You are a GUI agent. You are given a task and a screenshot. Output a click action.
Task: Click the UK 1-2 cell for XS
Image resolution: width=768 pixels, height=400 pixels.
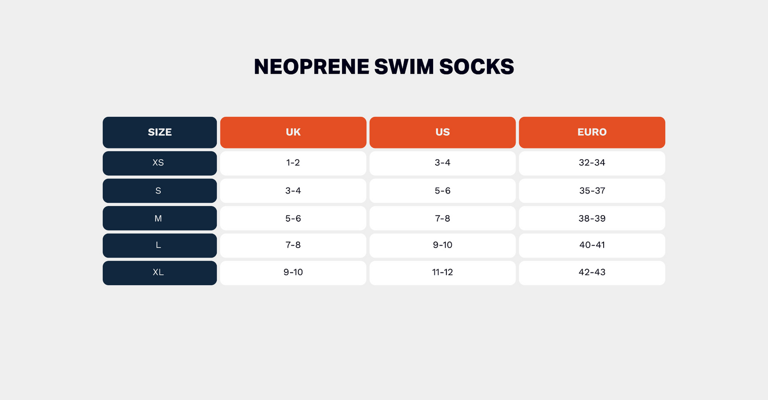[293, 163]
